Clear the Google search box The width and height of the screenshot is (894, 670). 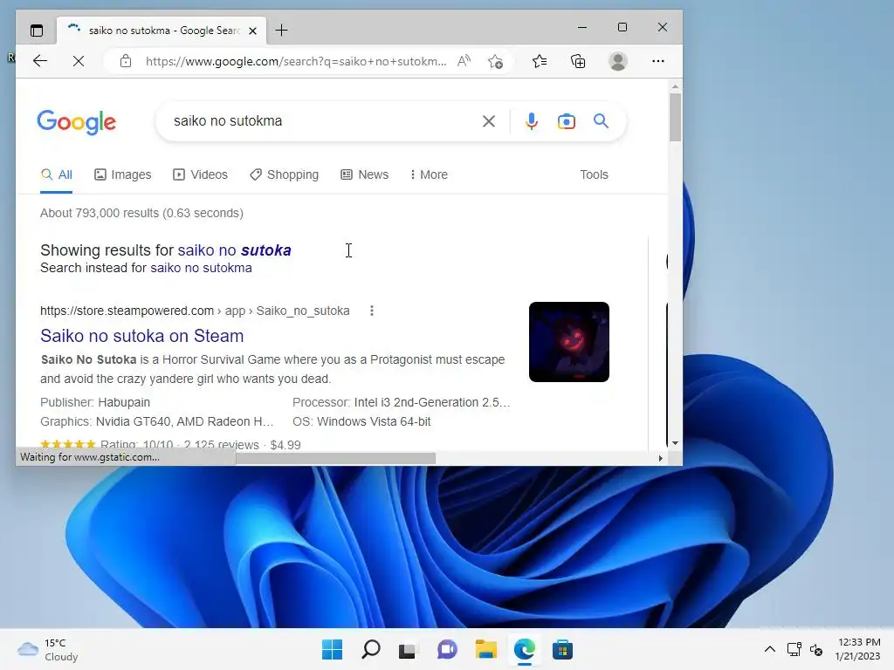[x=489, y=120]
